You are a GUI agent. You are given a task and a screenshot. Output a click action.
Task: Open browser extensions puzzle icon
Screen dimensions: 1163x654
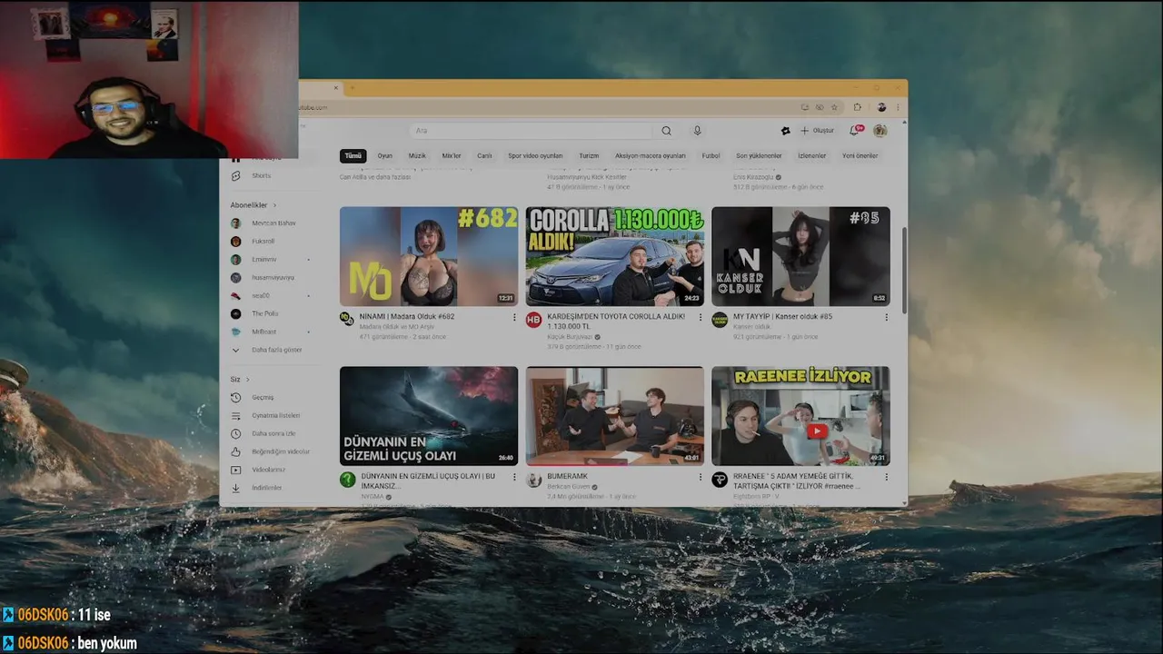point(857,107)
